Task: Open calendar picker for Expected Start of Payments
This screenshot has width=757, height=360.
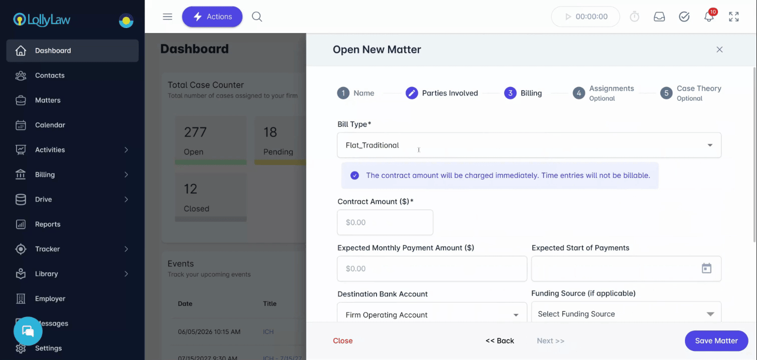Action: 706,268
